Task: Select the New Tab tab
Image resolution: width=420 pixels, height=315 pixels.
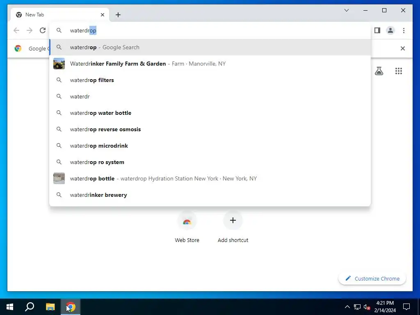Action: coord(60,15)
